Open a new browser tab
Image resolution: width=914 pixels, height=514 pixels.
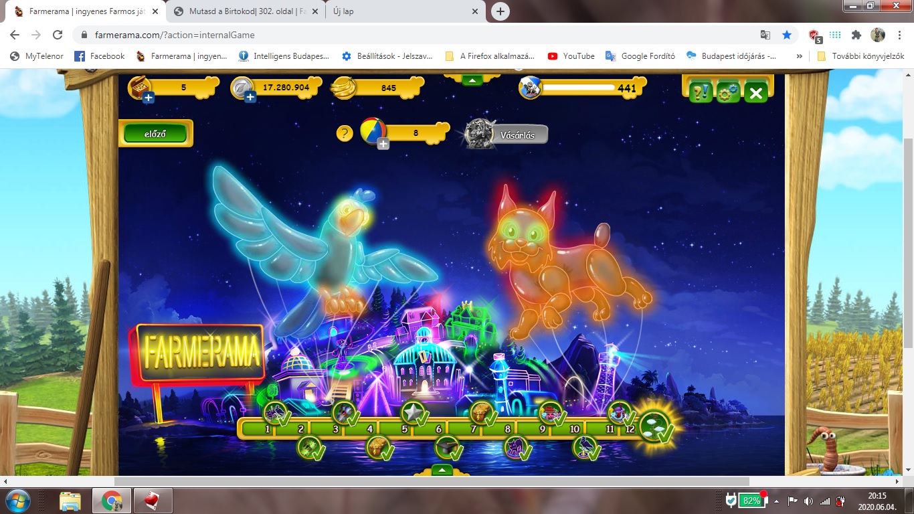(x=500, y=11)
